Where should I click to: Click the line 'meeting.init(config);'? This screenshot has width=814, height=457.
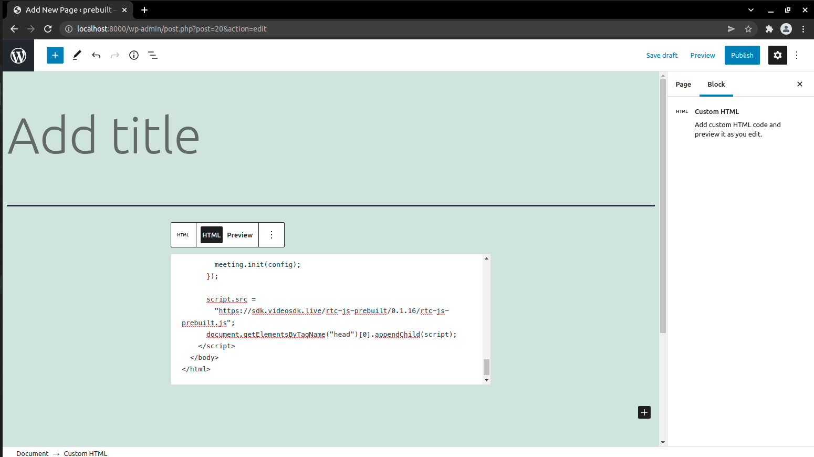pyautogui.click(x=257, y=264)
